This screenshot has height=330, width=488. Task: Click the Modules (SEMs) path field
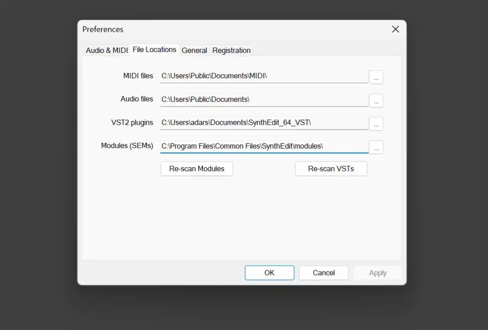coord(264,147)
